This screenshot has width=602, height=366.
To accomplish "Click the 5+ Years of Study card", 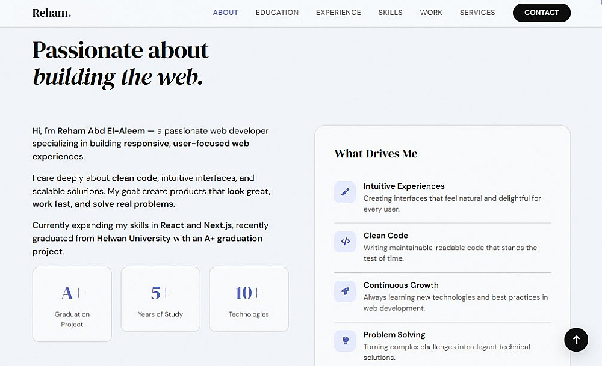I will click(160, 299).
